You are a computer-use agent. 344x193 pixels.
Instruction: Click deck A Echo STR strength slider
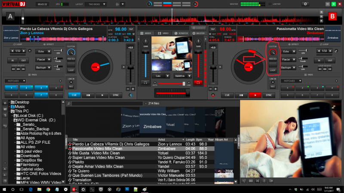pyautogui.click(x=58, y=51)
